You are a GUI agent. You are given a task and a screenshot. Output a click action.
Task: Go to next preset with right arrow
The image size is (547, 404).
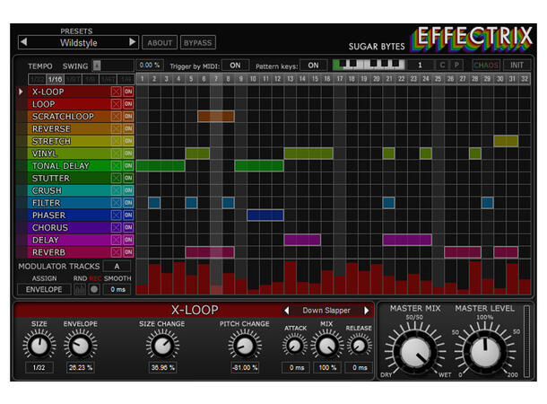point(132,42)
